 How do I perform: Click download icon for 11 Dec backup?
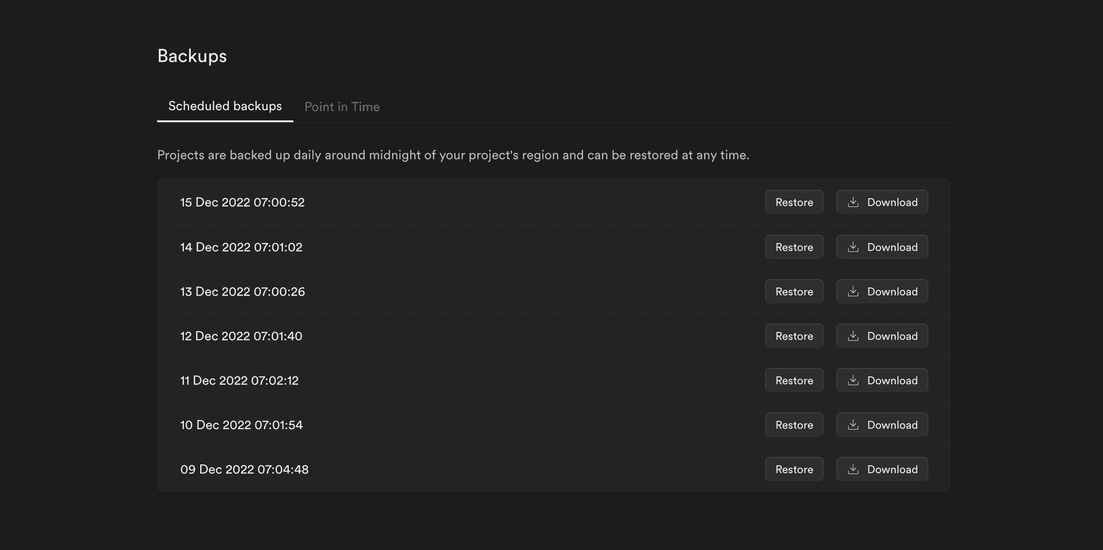[853, 380]
